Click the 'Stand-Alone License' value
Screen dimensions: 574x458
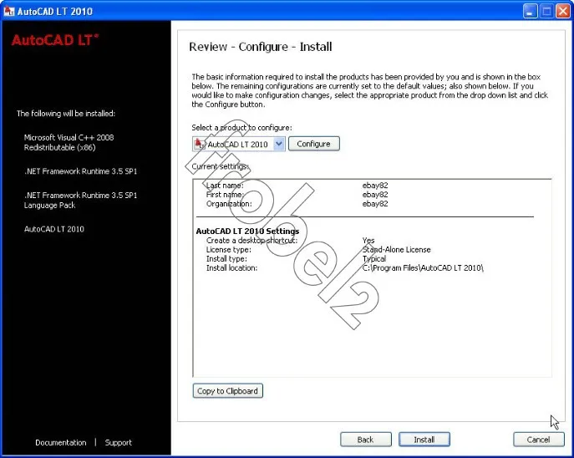[x=397, y=250]
